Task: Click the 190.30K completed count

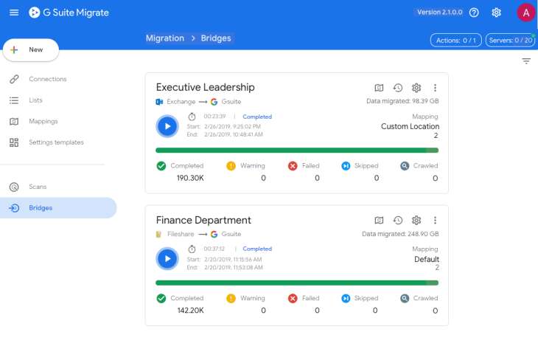Action: point(190,178)
